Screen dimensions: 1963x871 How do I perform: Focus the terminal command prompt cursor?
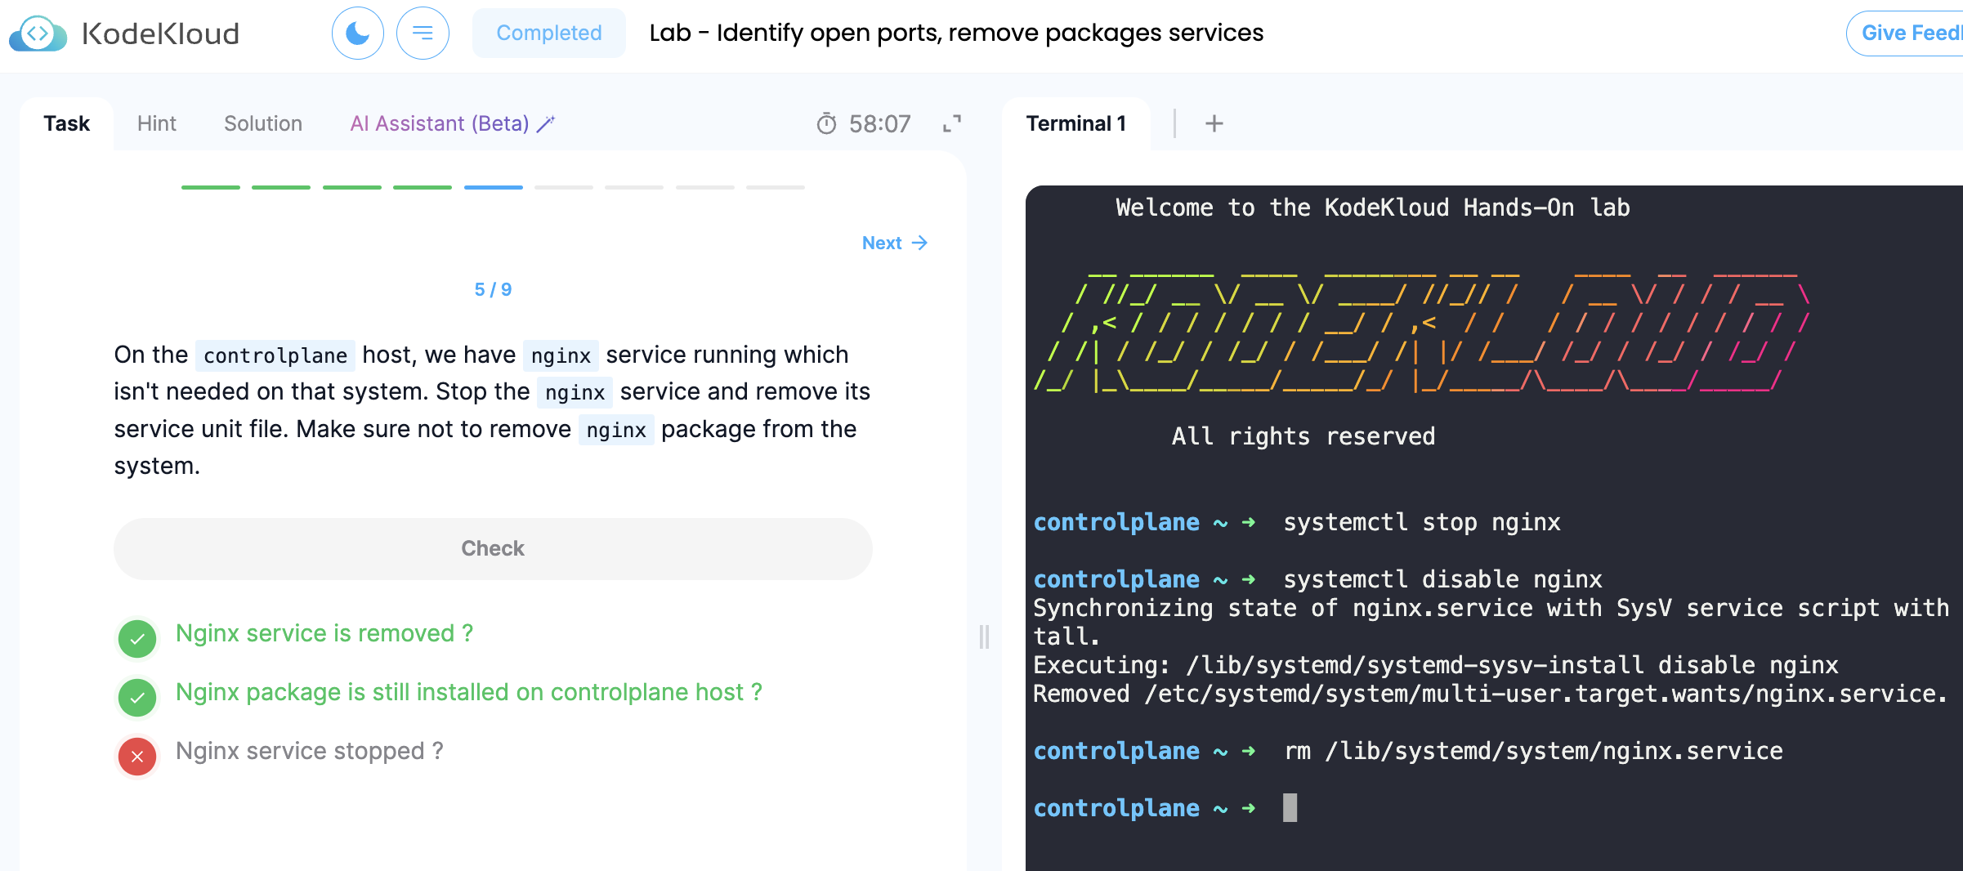coord(1290,808)
